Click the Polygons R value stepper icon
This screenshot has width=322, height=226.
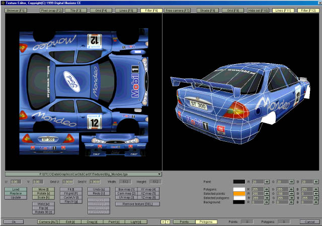coord(267,189)
